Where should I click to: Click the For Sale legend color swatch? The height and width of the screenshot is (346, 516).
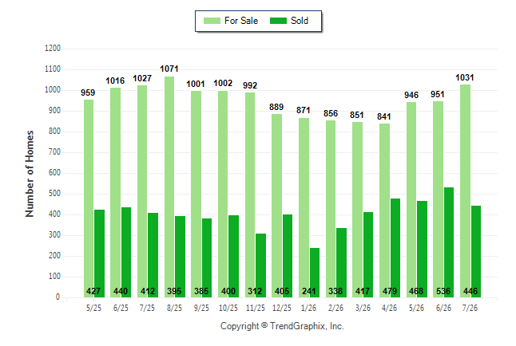(212, 21)
